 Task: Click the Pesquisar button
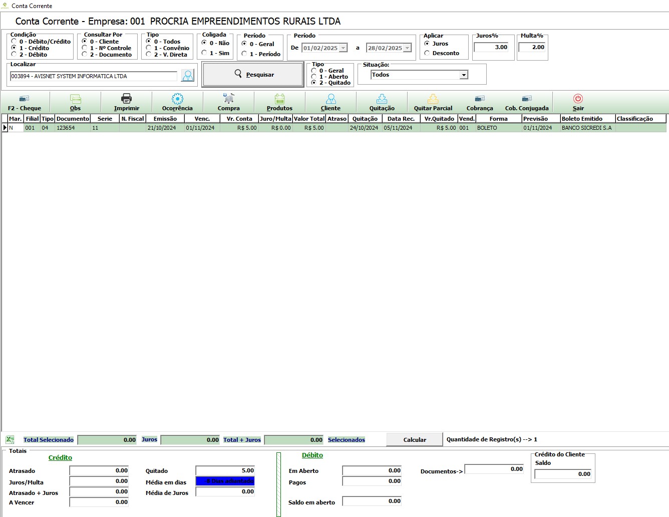(x=253, y=75)
